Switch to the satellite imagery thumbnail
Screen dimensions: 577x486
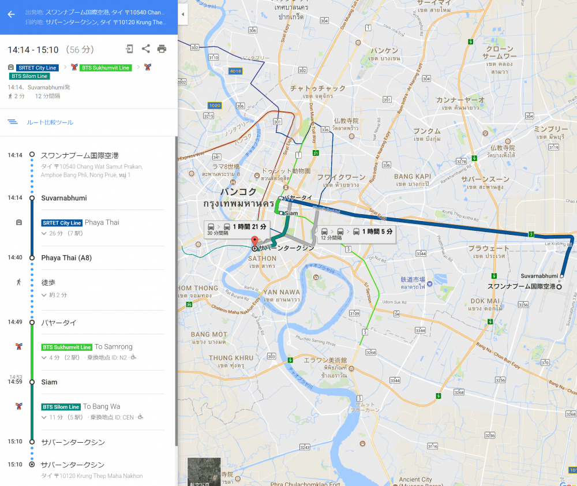204,472
